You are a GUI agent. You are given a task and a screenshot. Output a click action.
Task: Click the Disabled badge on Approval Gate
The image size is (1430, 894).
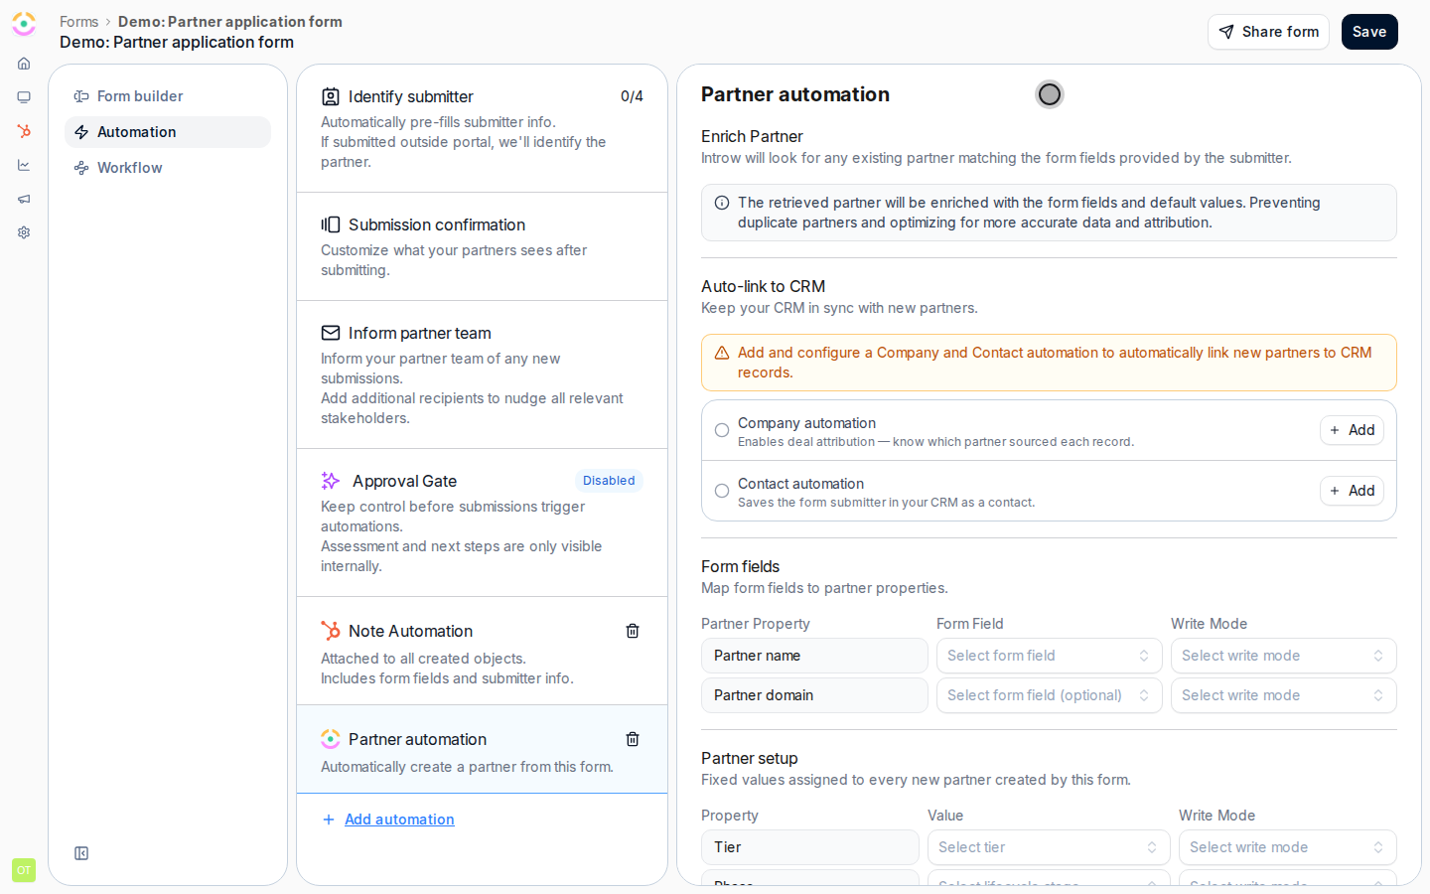pyautogui.click(x=609, y=481)
